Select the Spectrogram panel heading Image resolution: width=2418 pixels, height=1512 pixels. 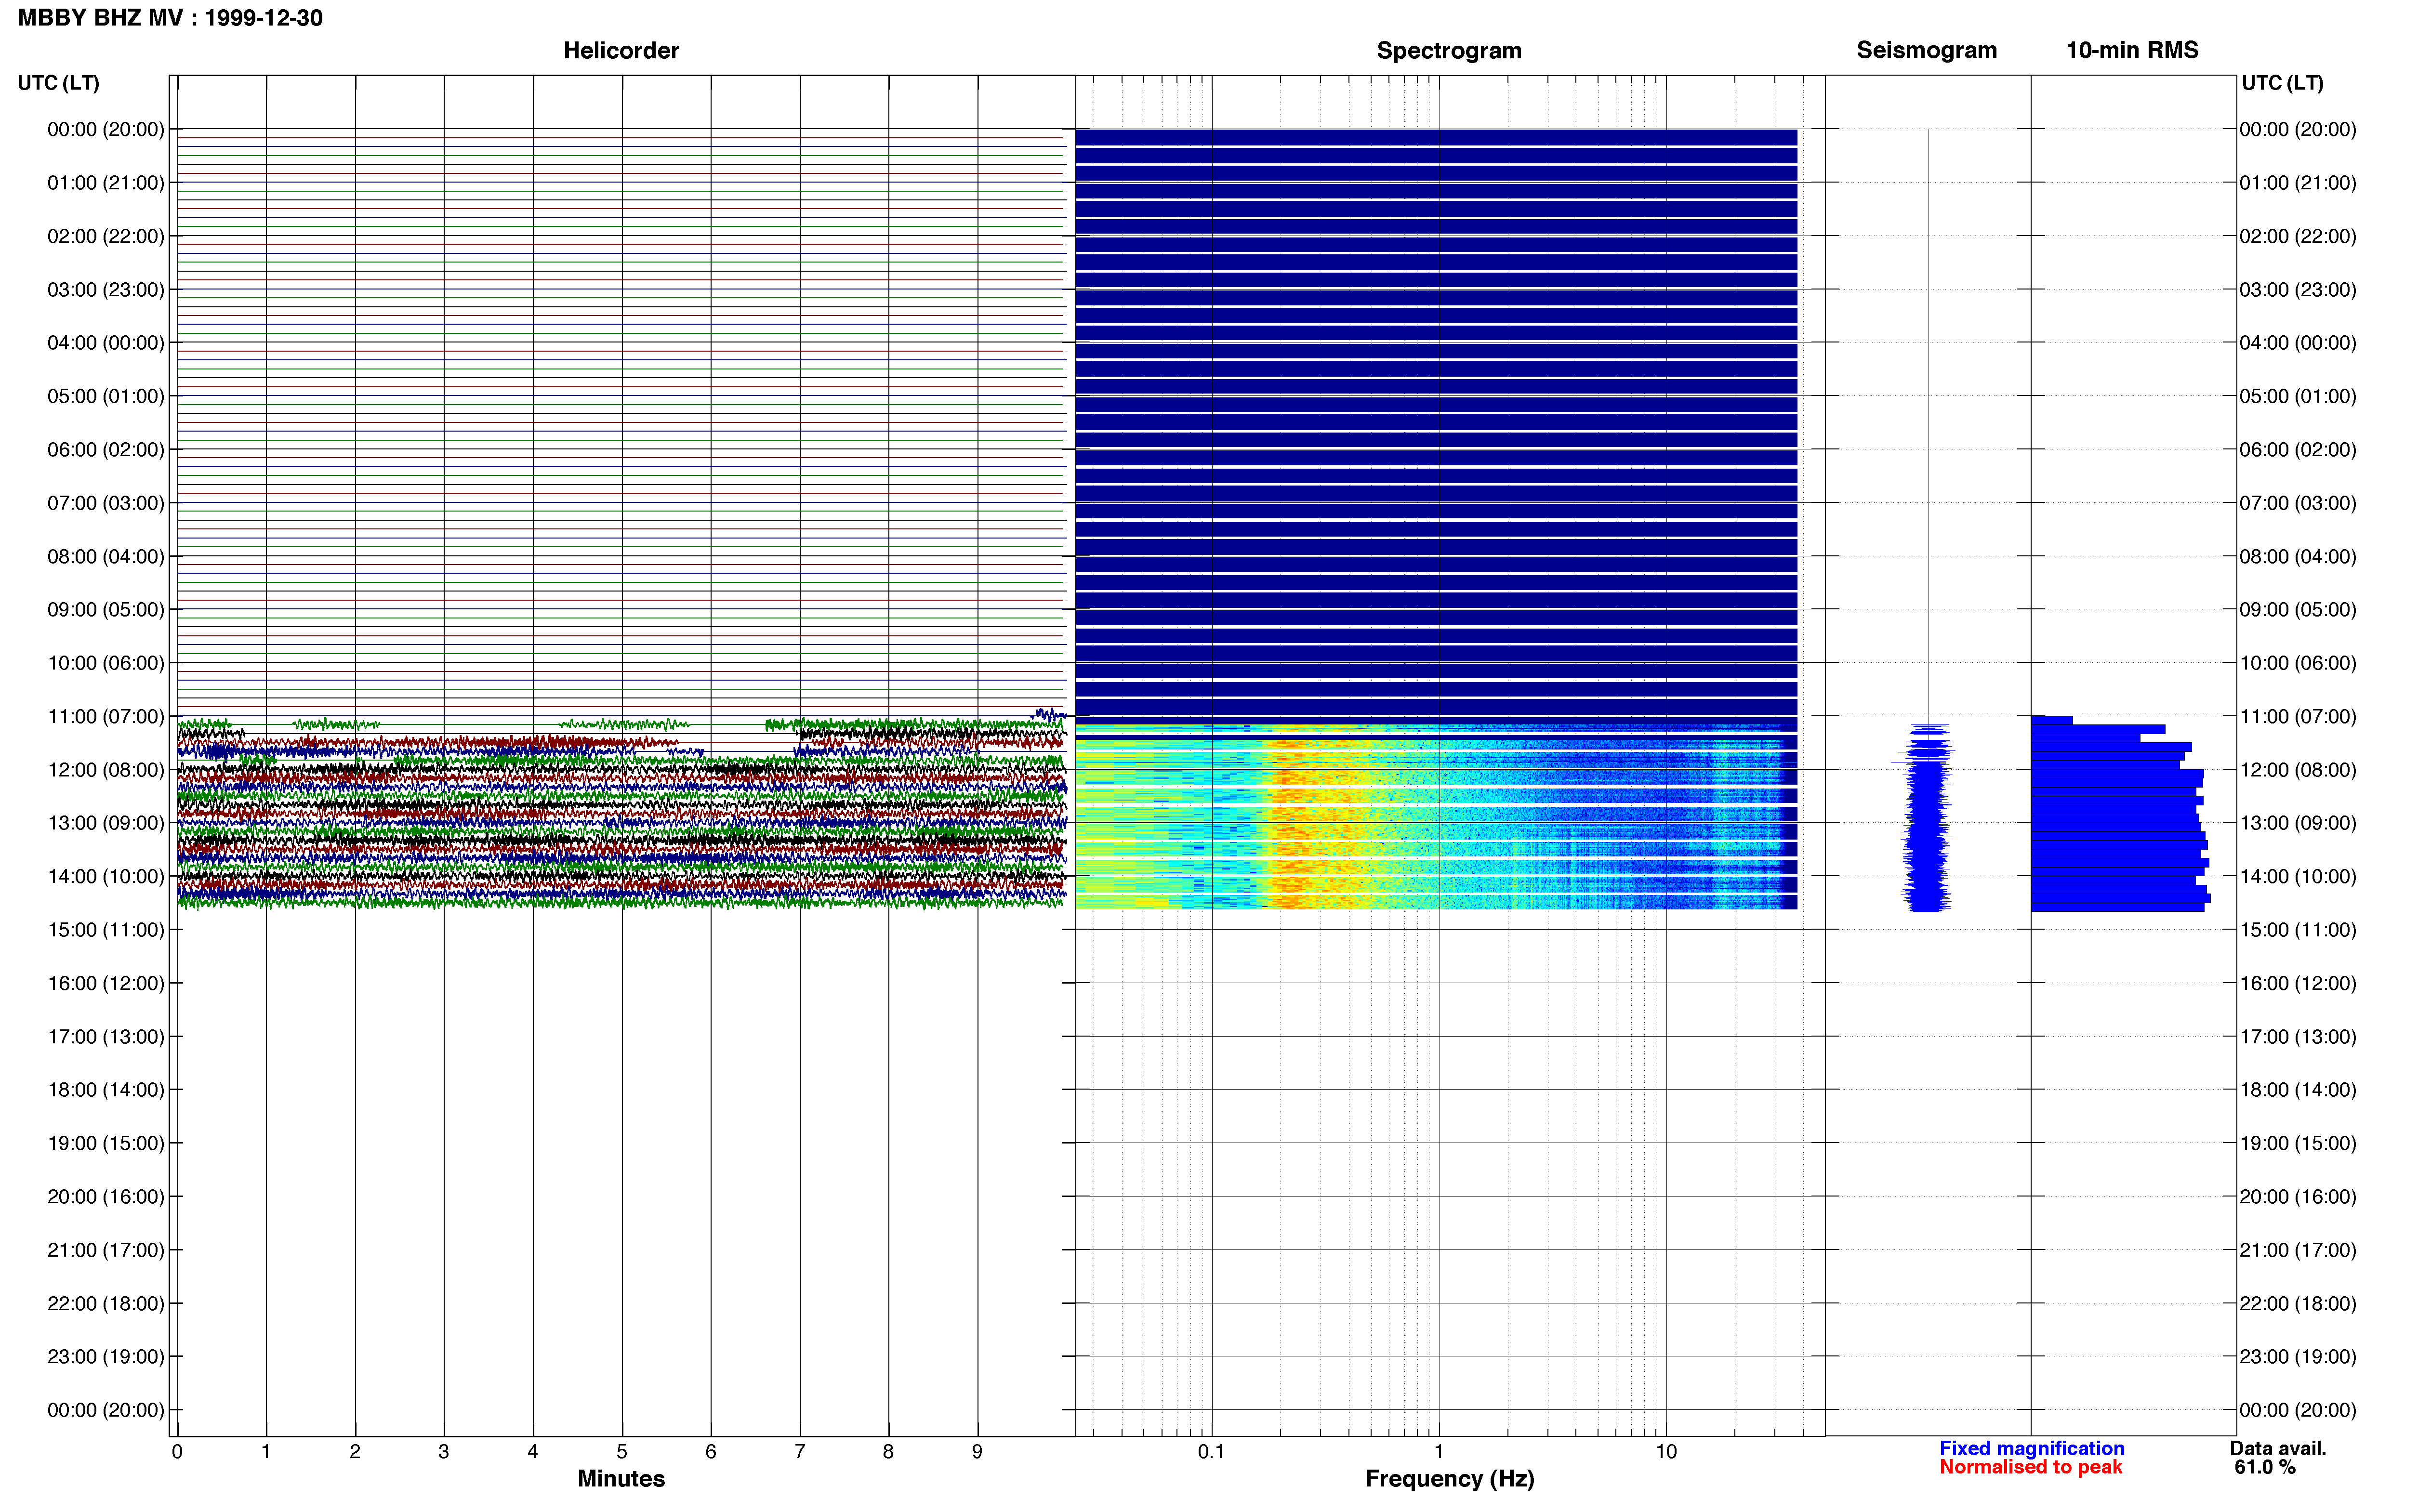[1449, 50]
